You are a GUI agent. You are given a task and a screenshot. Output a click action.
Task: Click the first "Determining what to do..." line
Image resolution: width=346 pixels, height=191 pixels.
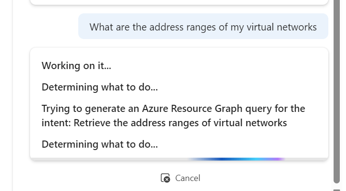point(99,87)
